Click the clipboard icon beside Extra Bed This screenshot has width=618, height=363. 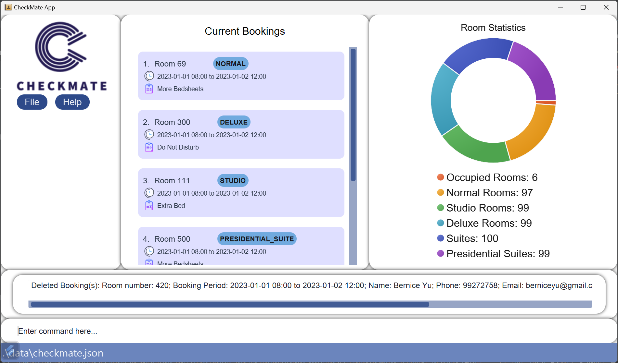click(149, 205)
